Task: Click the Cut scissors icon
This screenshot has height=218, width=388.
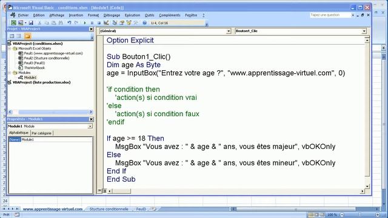Action: [x=39, y=23]
